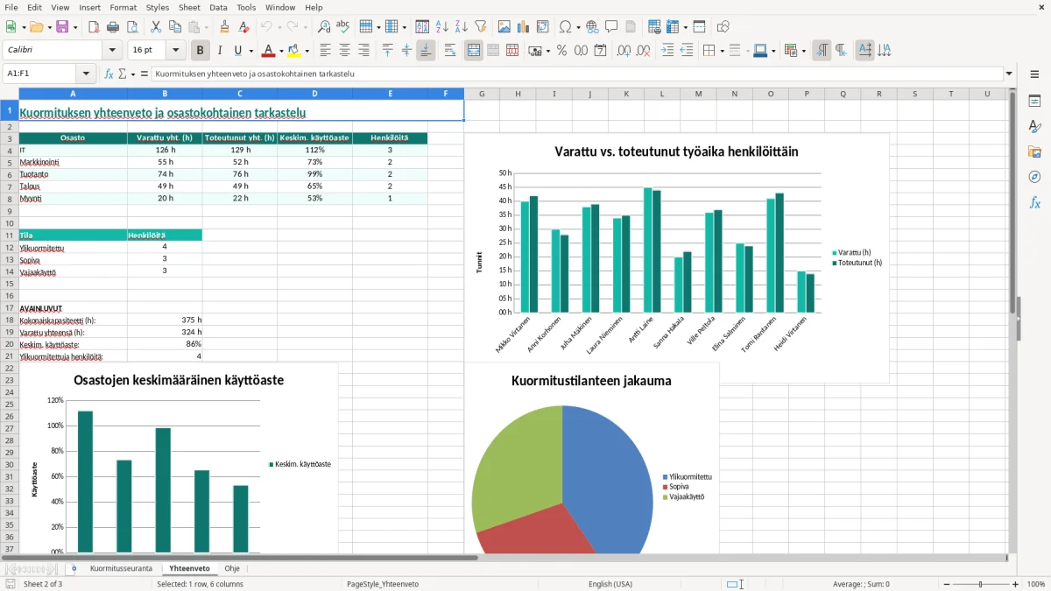Open the sidebar Gallery
1051x591 pixels.
[1034, 152]
